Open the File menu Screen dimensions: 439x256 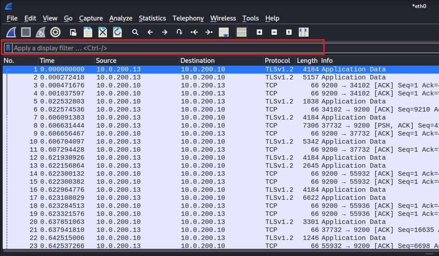tap(12, 18)
